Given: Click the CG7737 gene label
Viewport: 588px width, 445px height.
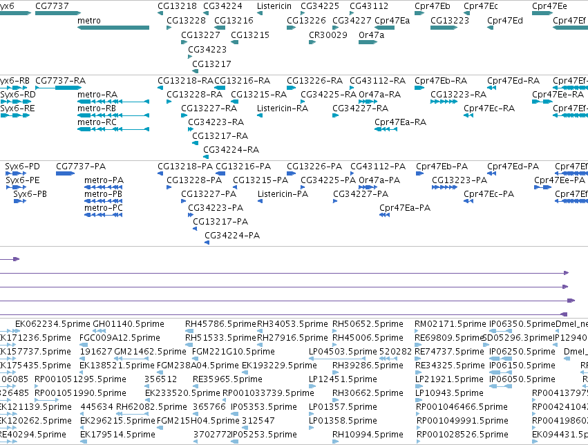Looking at the screenshot, I should (x=52, y=6).
